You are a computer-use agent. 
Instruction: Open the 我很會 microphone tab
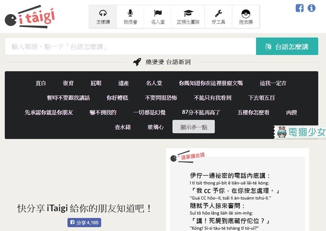pyautogui.click(x=130, y=17)
